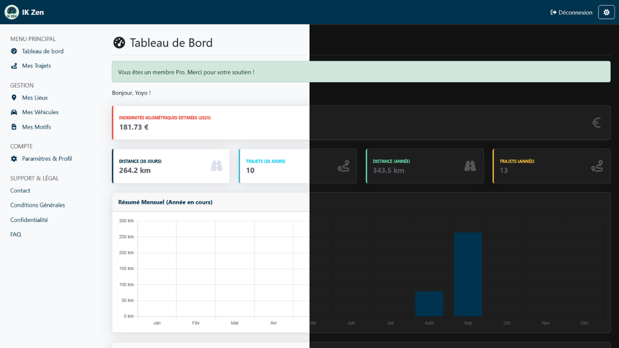
Task: Click the Déconnexion logout arrow icon
Action: coord(553,12)
